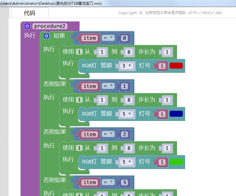This screenshot has width=236, height=196.
Task: Switch to the 代码 tab
Action: click(x=30, y=13)
